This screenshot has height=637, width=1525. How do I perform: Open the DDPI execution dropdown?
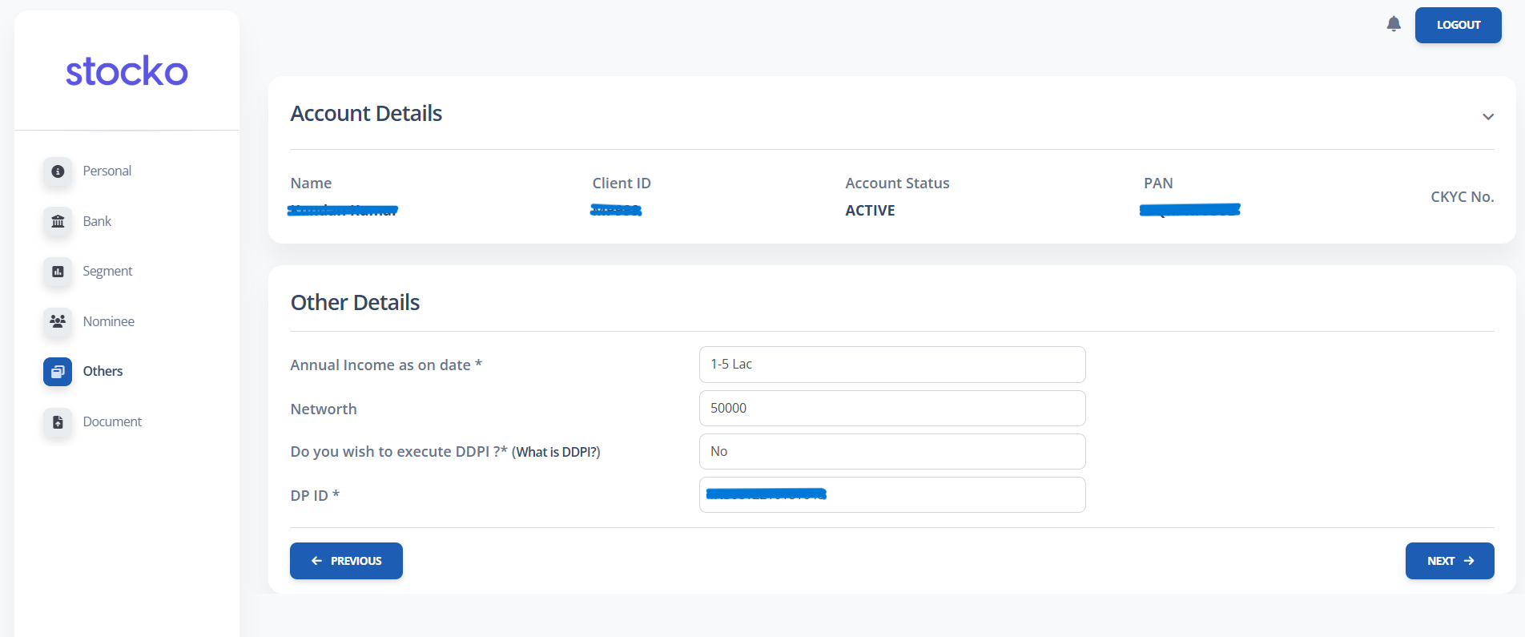[891, 452]
